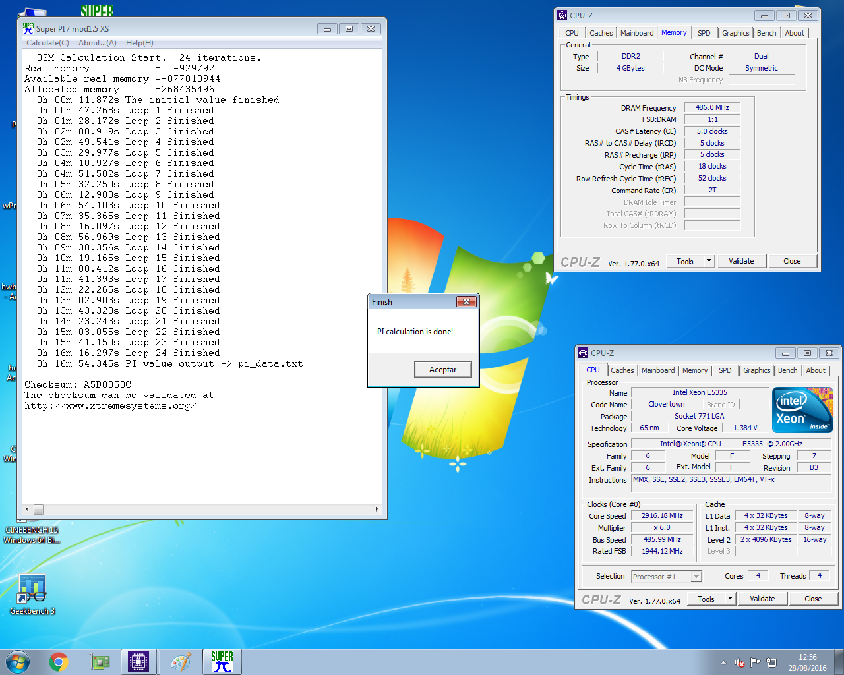Switch to SPD tab in CPU-Z Memory window
The width and height of the screenshot is (844, 675).
704,33
